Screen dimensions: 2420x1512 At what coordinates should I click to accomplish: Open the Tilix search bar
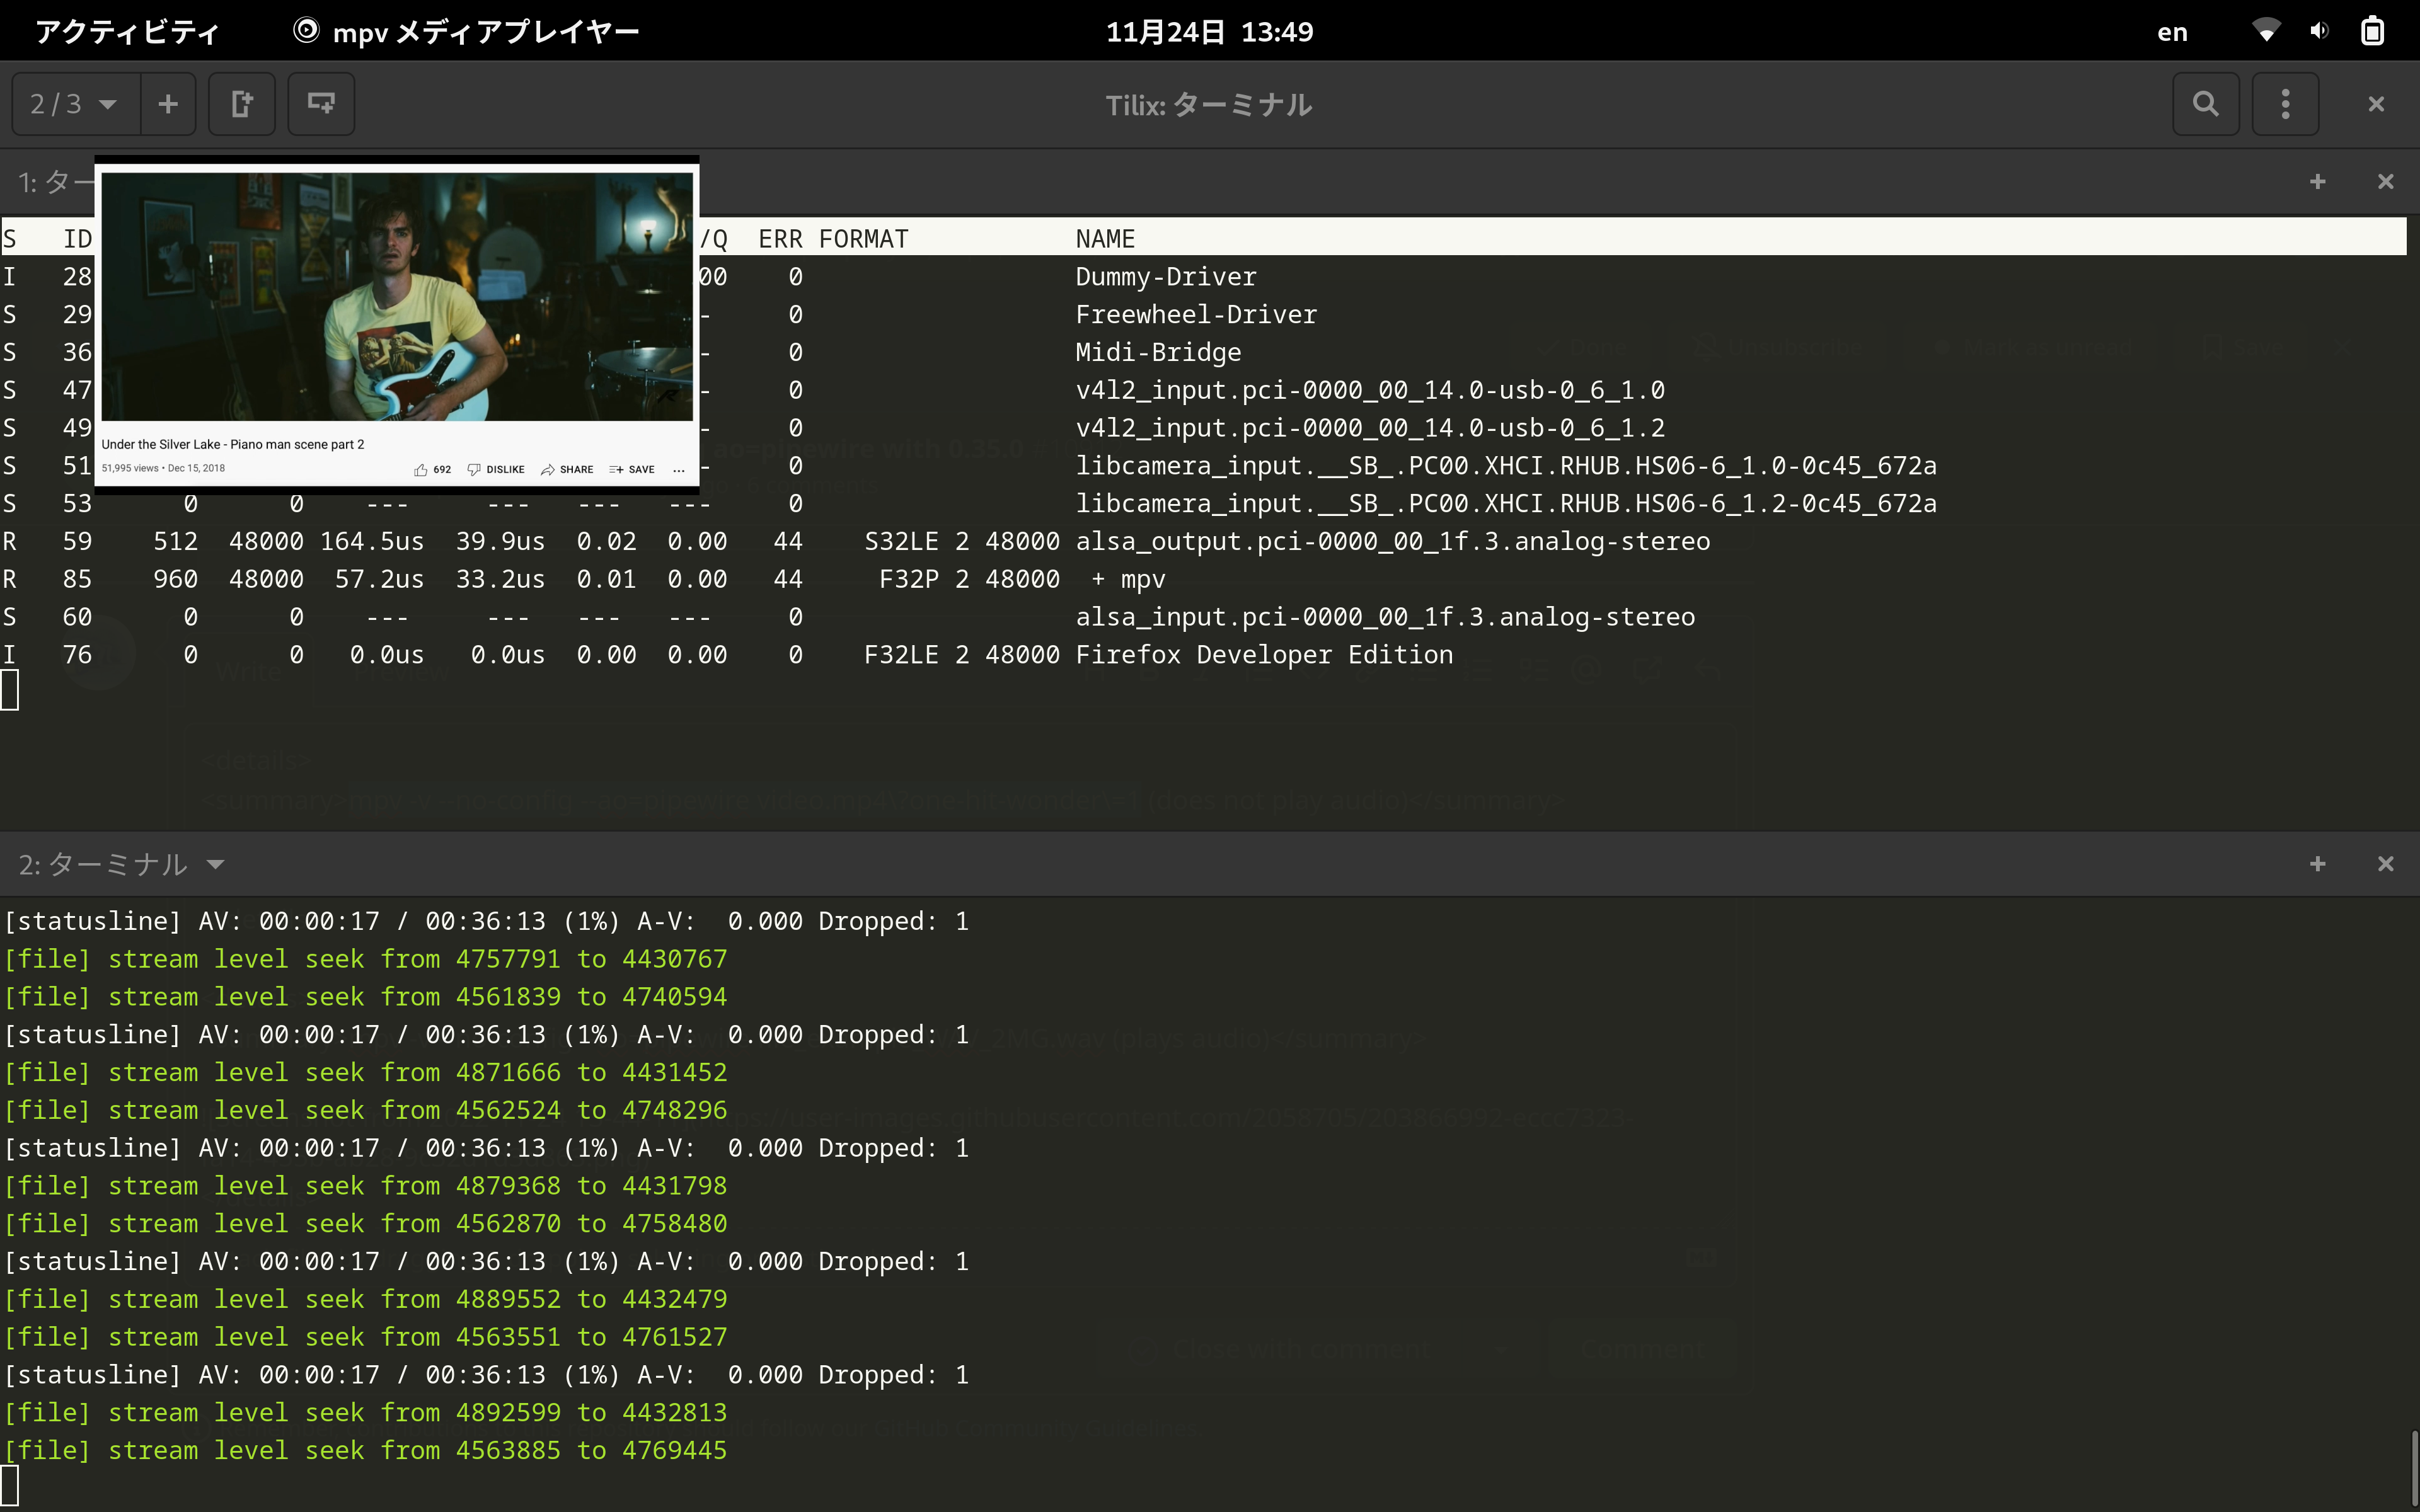point(2206,103)
